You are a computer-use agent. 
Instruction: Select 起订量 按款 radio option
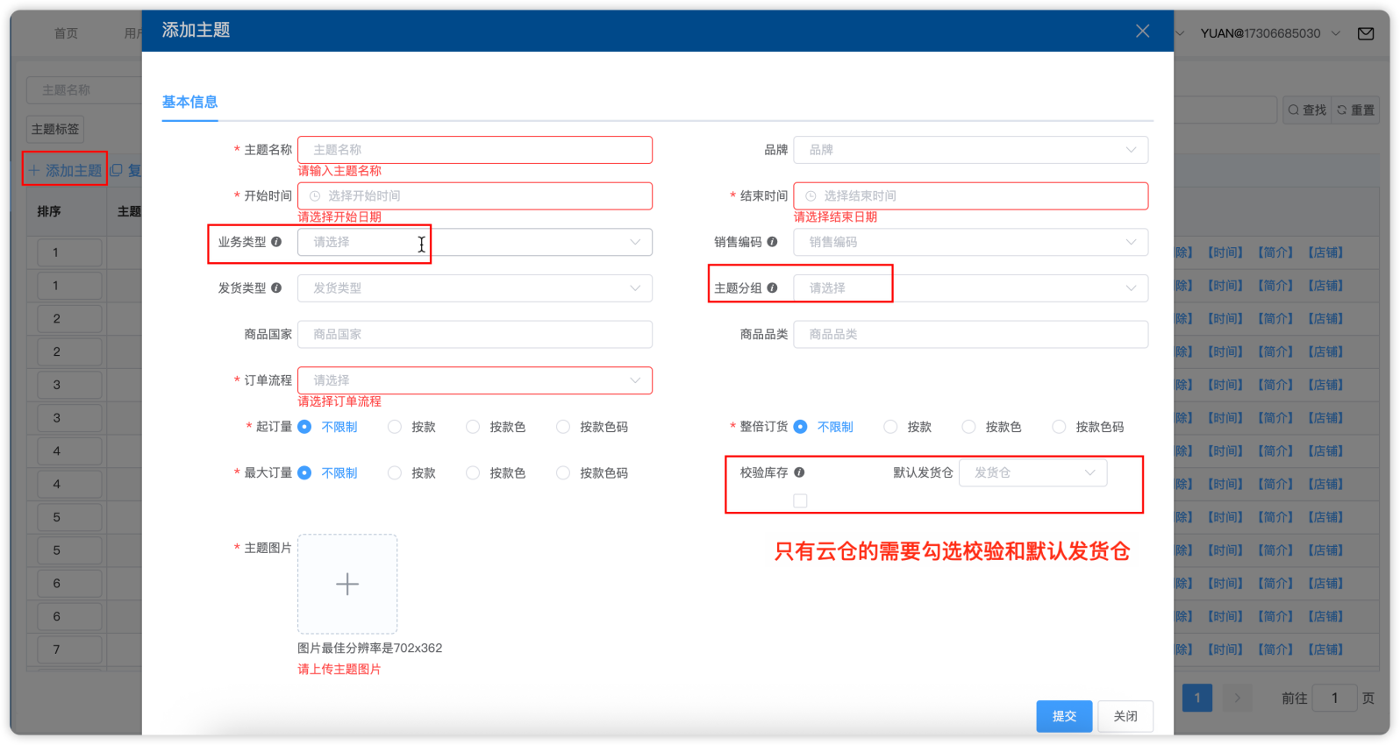(395, 427)
